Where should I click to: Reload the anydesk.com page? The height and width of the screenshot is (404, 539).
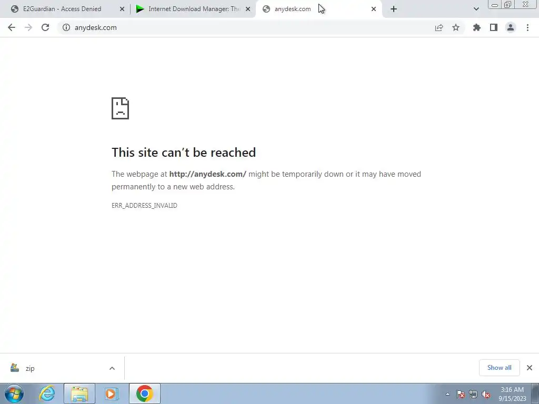(x=45, y=27)
